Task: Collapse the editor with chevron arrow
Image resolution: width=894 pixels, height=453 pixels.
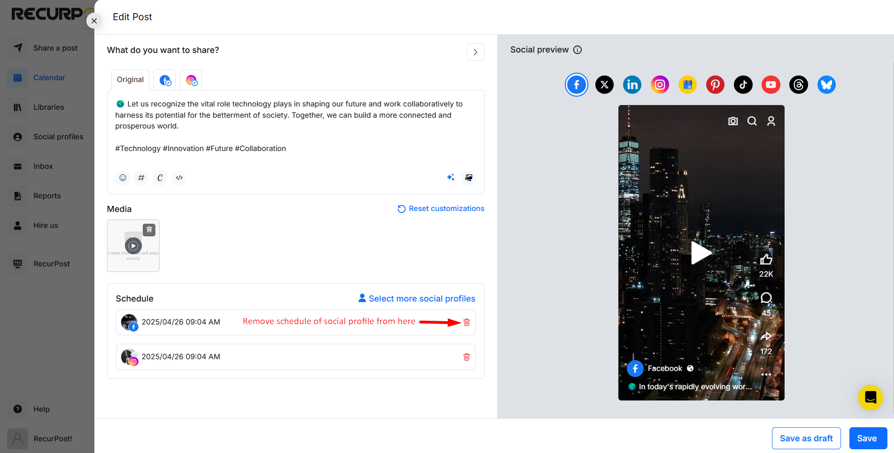Action: point(476,52)
